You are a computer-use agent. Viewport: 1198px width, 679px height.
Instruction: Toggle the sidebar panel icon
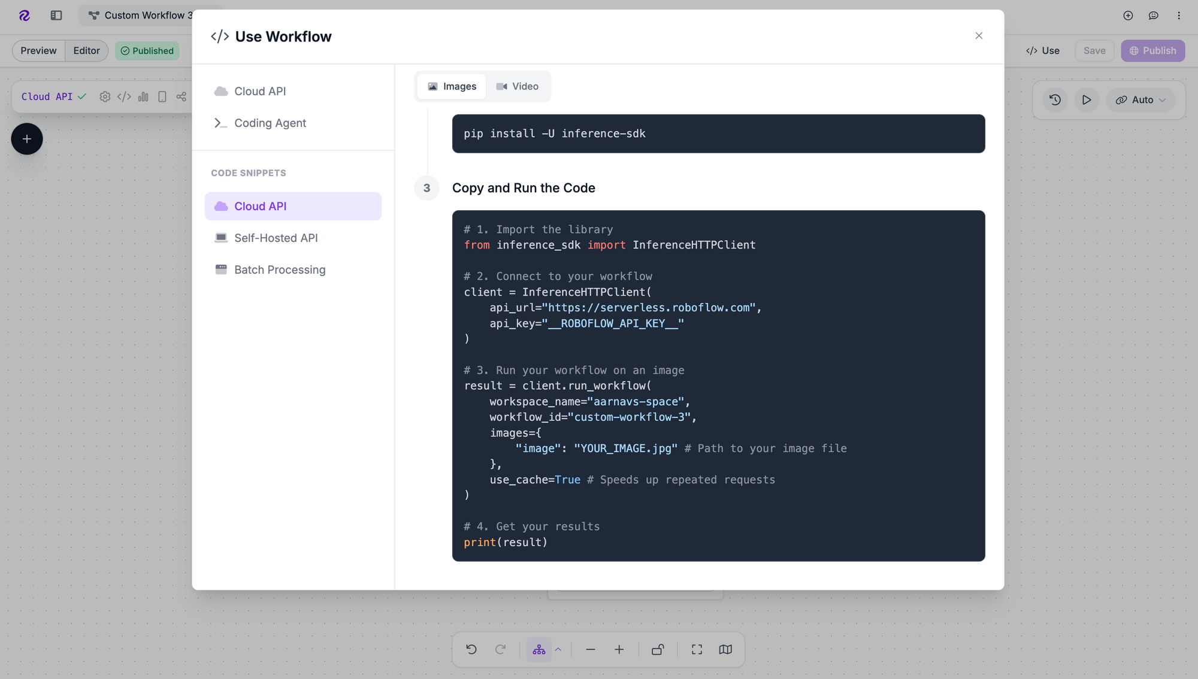pyautogui.click(x=56, y=16)
